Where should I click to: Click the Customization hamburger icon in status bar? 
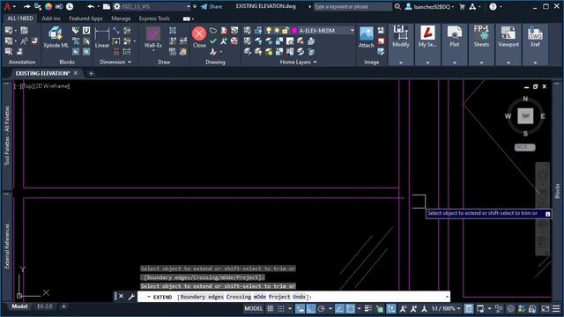pyautogui.click(x=556, y=309)
